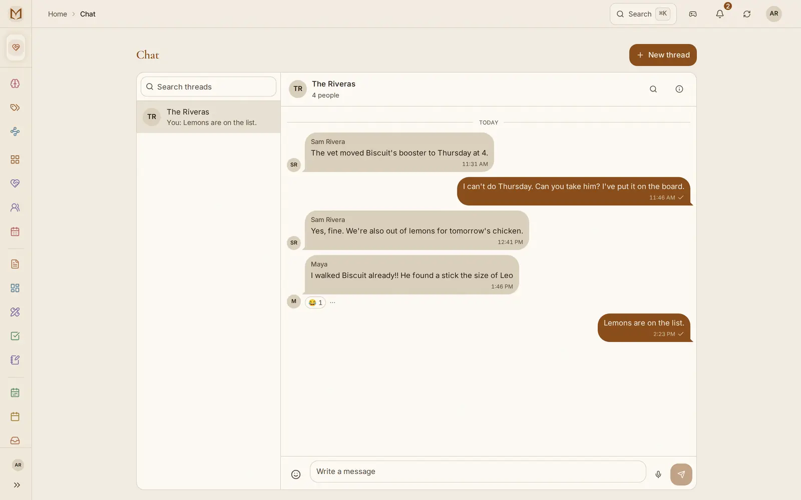Open the pencil-ruler design icon in sidebar
This screenshot has height=500, width=801.
click(x=15, y=312)
